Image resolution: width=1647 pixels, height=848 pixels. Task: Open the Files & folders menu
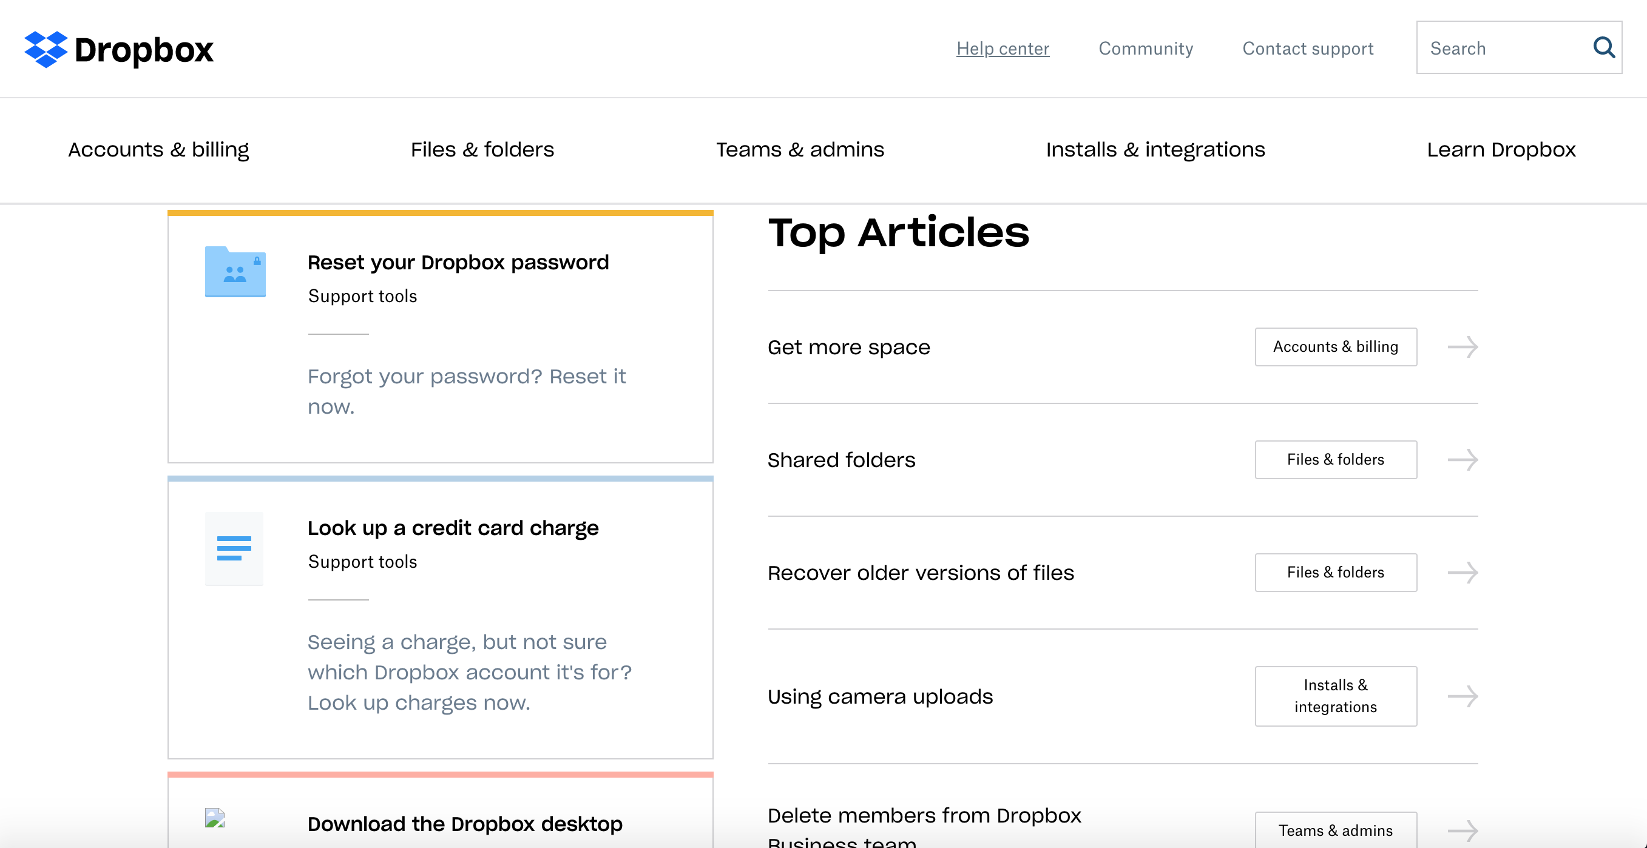coord(482,150)
